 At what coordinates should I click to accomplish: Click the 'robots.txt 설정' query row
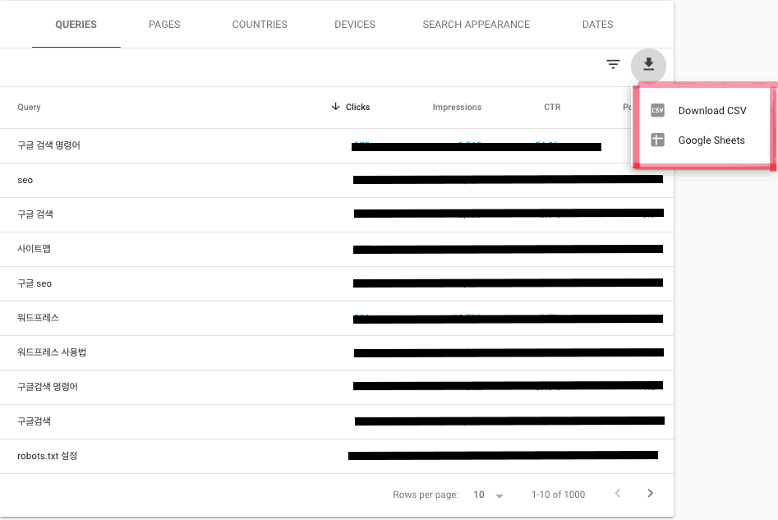47,456
